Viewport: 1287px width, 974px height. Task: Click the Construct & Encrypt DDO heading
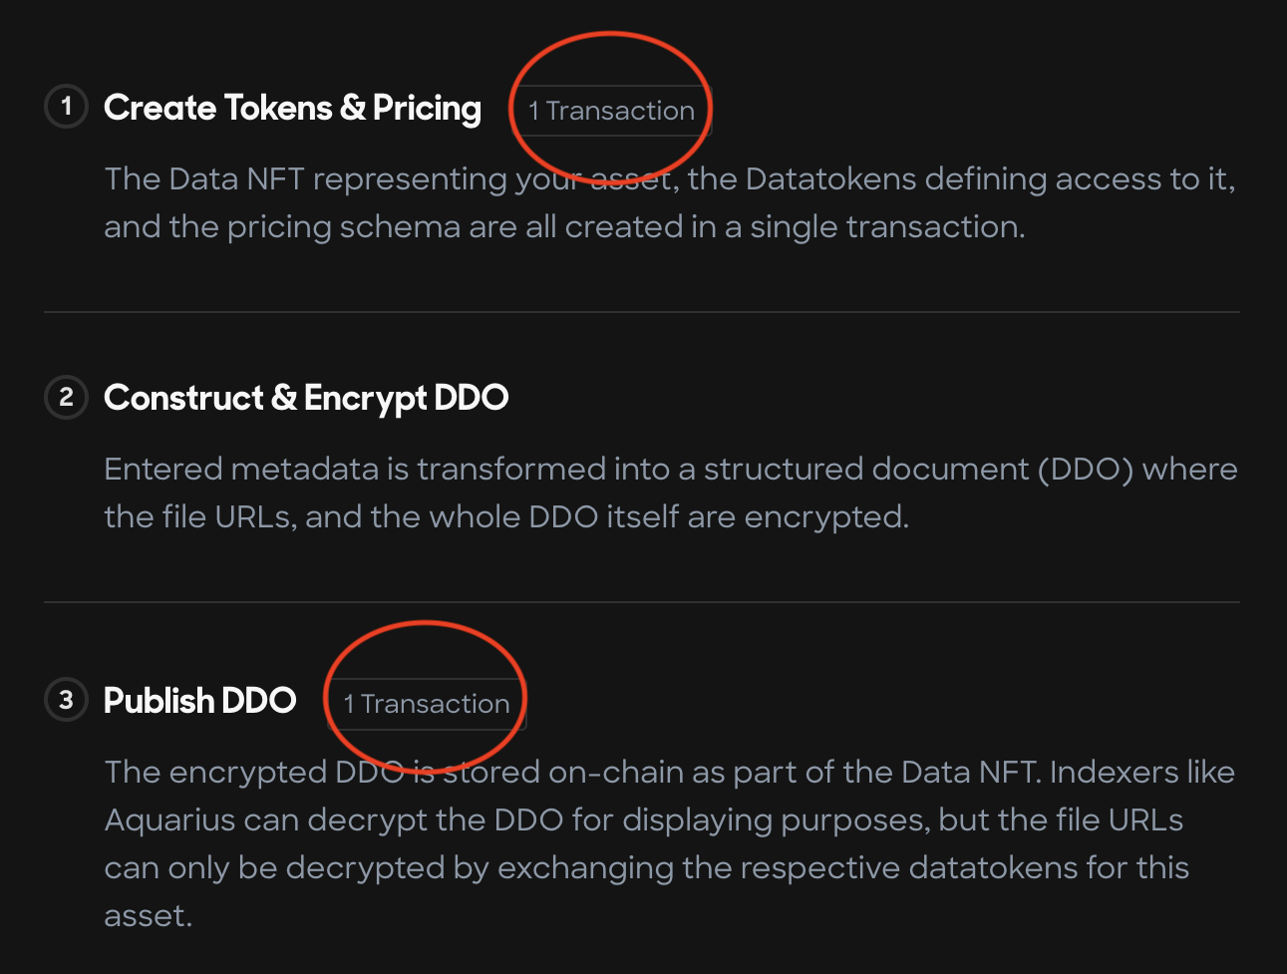tap(306, 398)
